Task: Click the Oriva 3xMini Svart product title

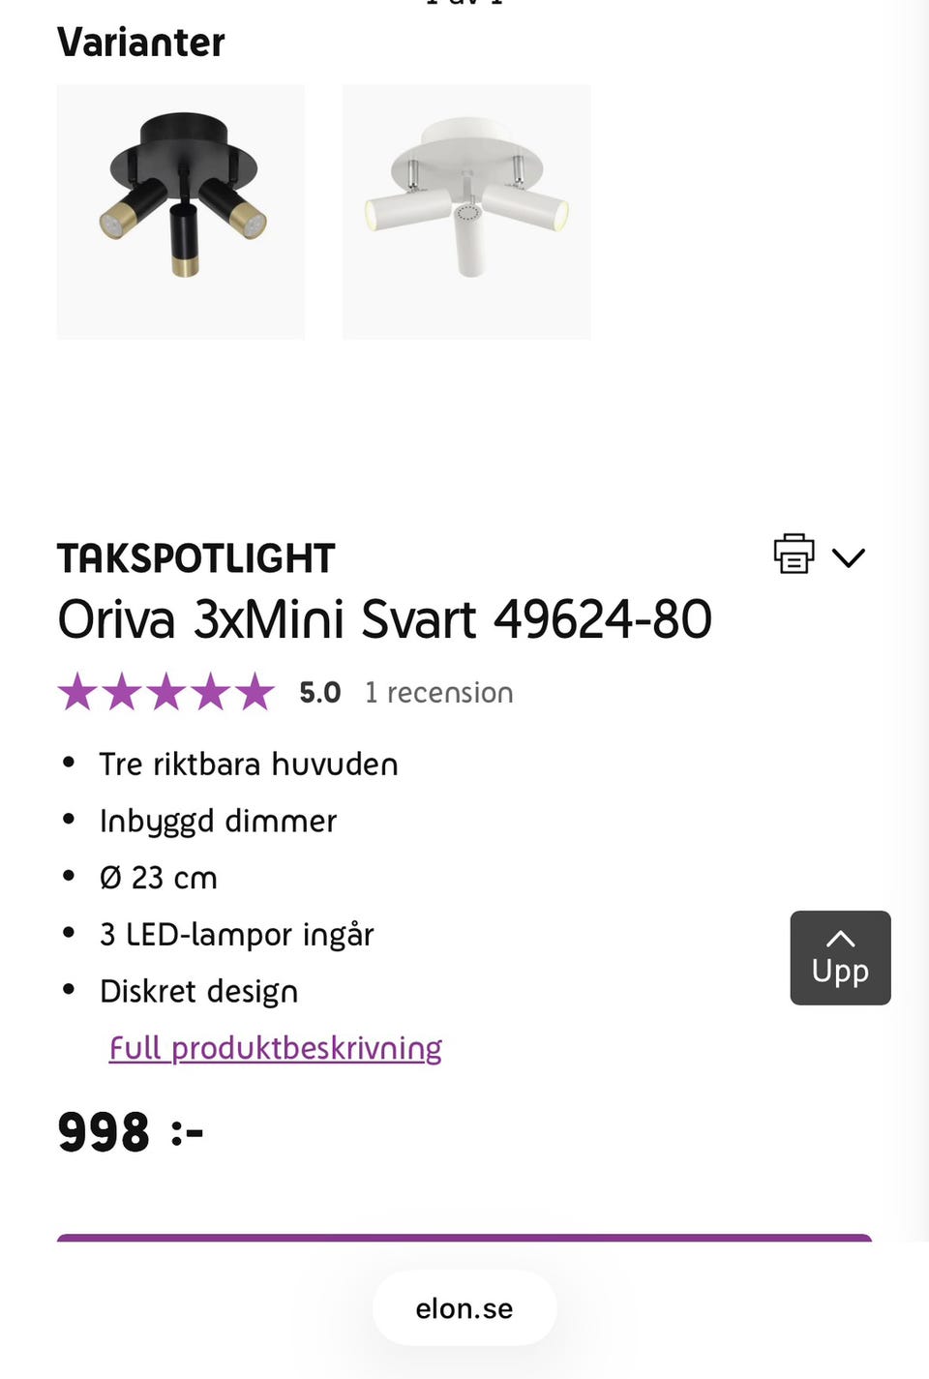Action: tap(384, 619)
